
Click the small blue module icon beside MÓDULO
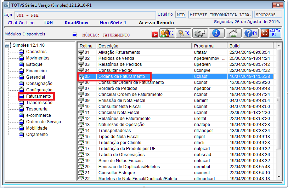[x=74, y=34]
